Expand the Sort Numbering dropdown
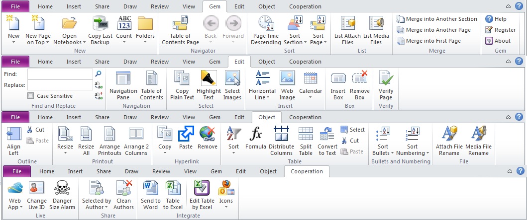The image size is (527, 220). [427, 153]
